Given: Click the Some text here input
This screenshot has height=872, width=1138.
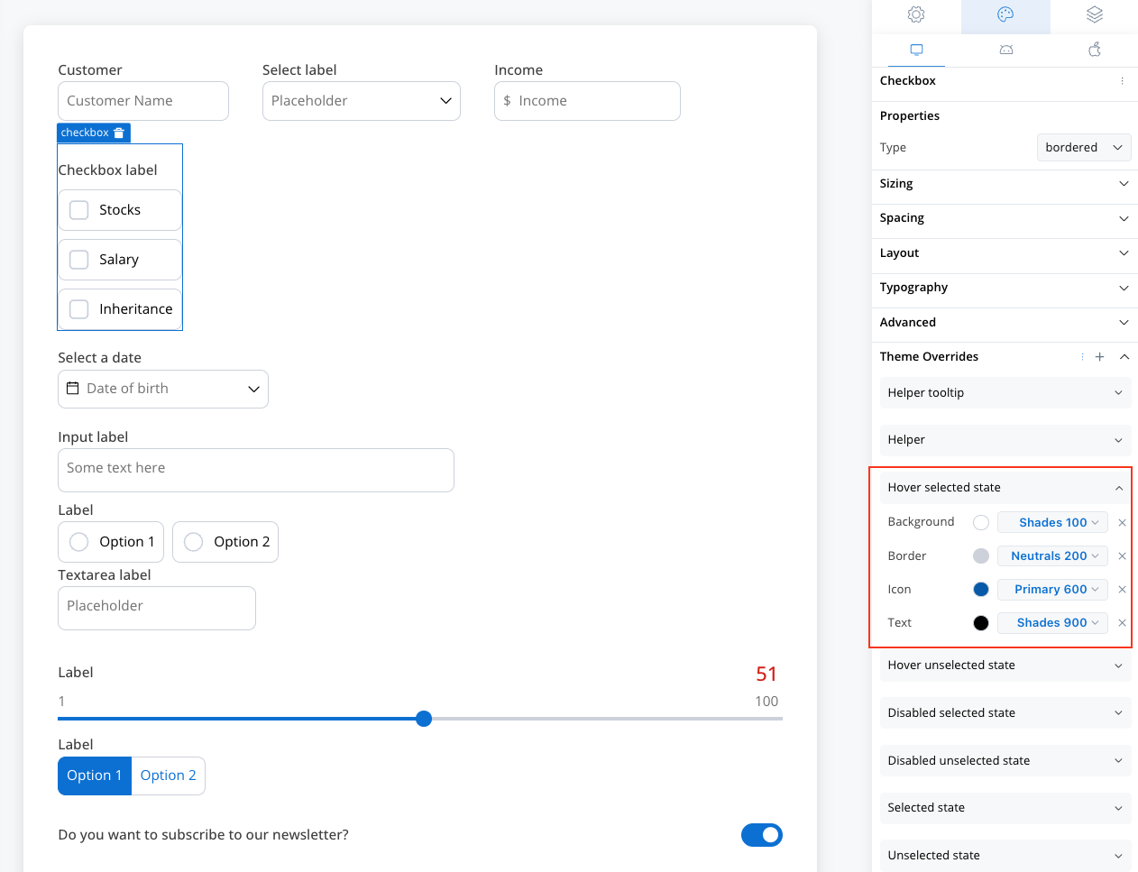Looking at the screenshot, I should [256, 471].
